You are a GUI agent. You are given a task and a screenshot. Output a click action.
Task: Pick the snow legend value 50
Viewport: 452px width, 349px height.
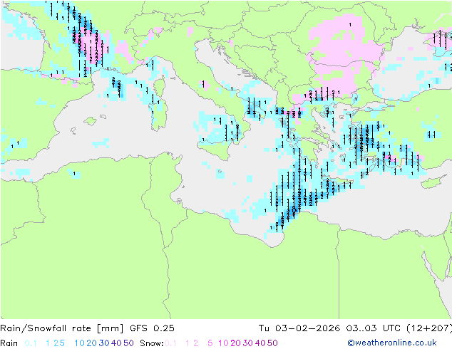[x=272, y=343]
